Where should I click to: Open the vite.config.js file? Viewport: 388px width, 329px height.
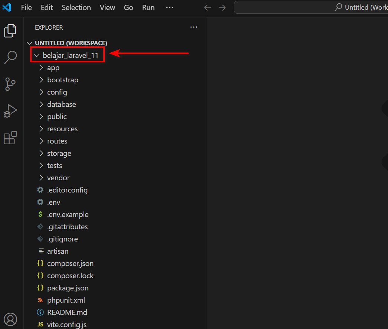coord(67,325)
